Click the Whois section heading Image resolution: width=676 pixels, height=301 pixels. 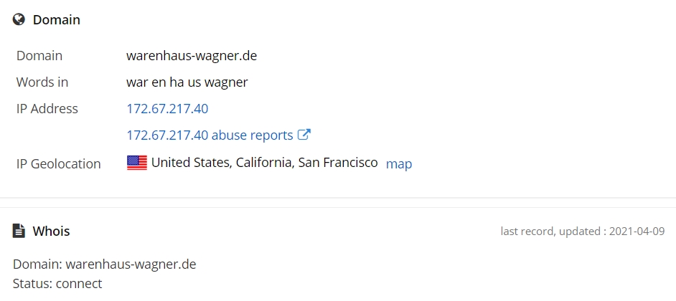point(51,231)
